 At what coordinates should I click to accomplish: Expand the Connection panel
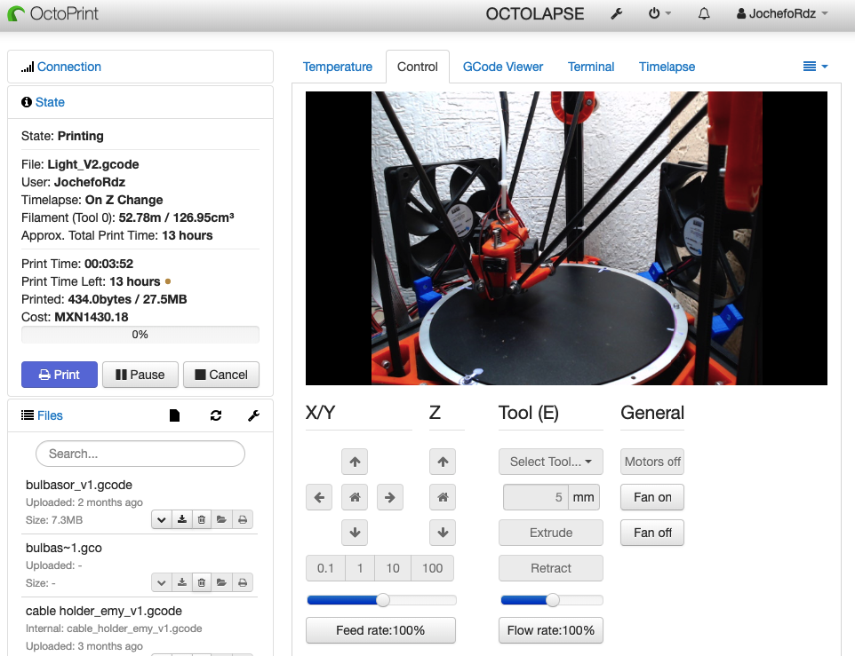[x=68, y=67]
